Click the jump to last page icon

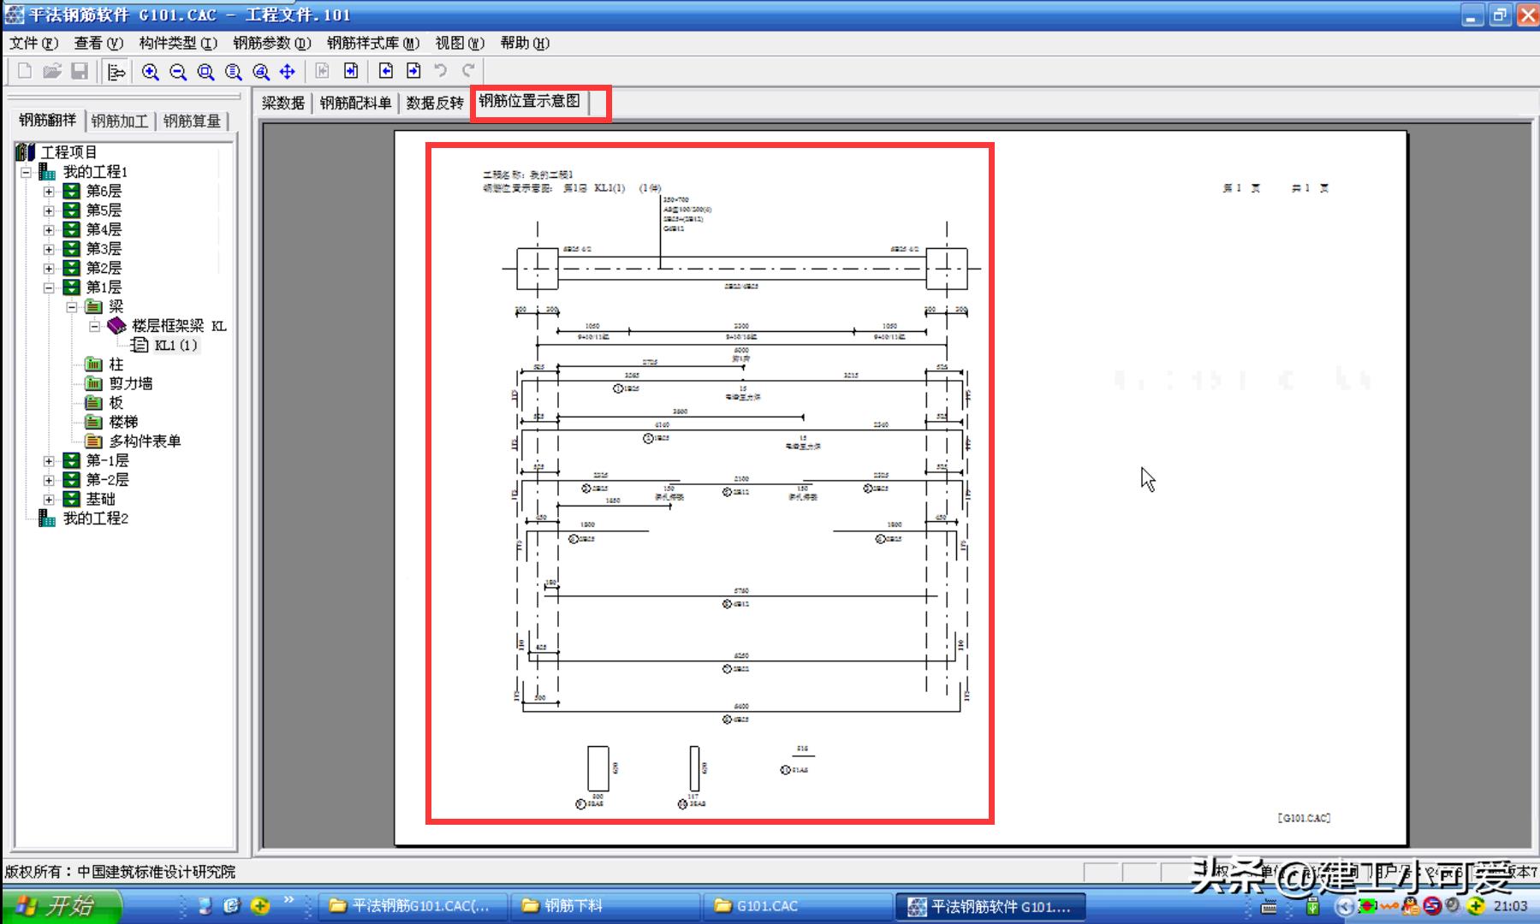pyautogui.click(x=351, y=71)
